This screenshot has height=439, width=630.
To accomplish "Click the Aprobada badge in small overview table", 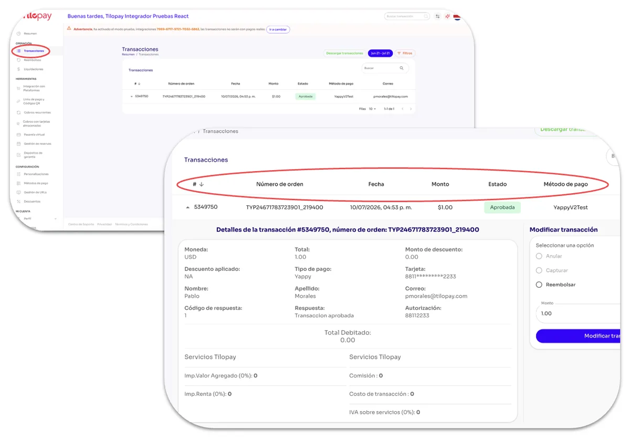I will [x=306, y=97].
